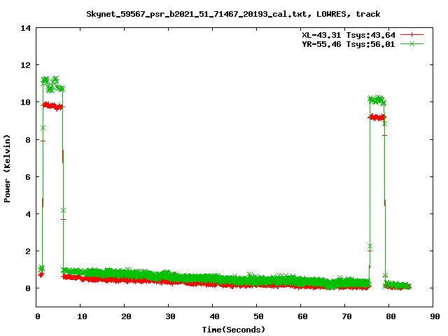Click the x-axis tick label 40

tap(214, 316)
